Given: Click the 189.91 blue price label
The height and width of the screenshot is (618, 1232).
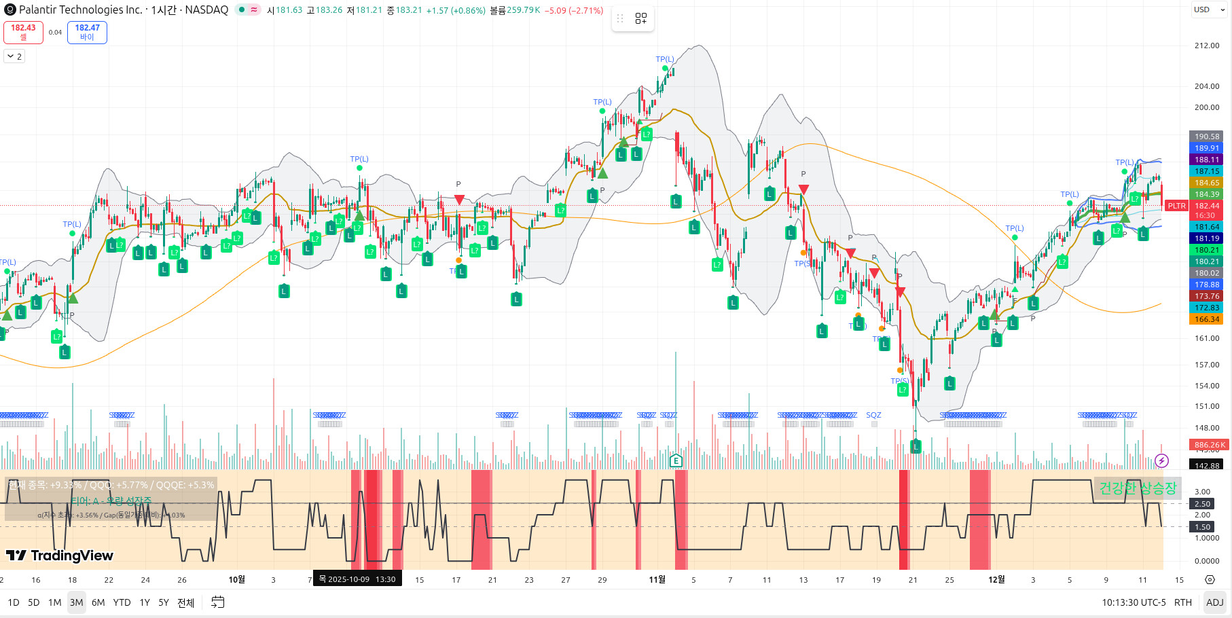Looking at the screenshot, I should coord(1207,148).
